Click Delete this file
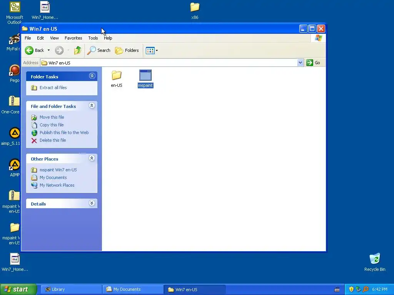Viewport: 394px width, 295px height. click(x=53, y=140)
